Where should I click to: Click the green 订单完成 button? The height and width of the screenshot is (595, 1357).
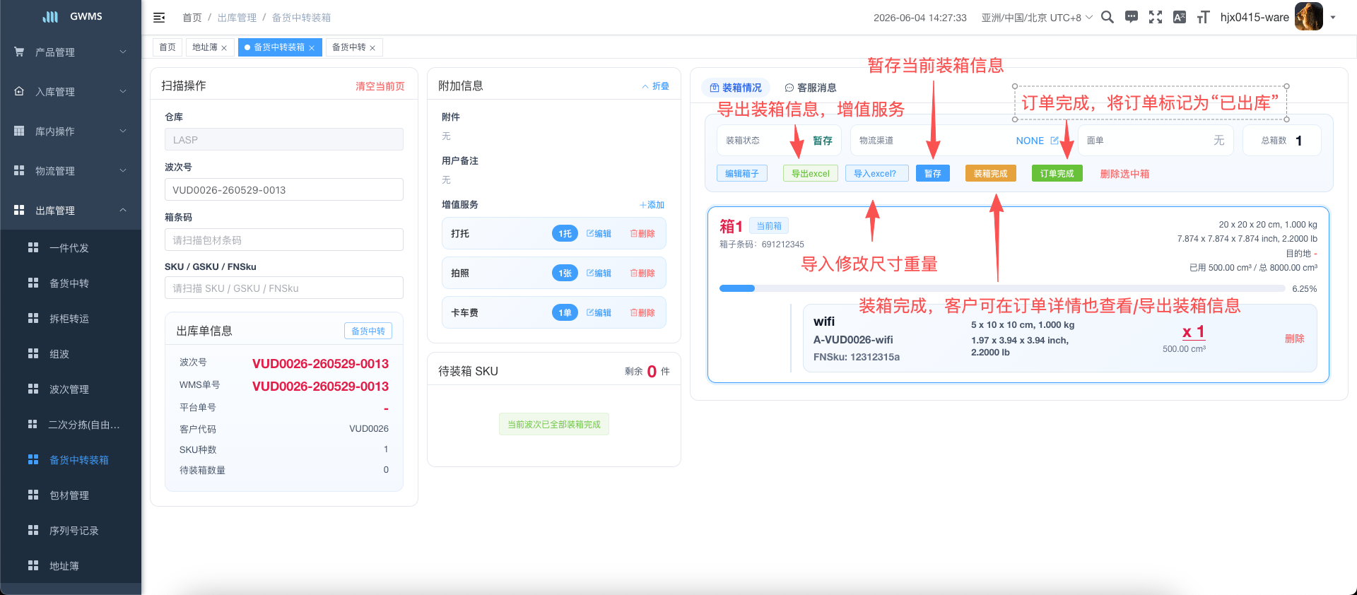tap(1057, 174)
